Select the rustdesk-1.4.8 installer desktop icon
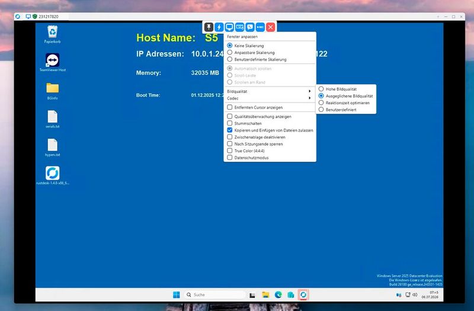 (x=53, y=175)
